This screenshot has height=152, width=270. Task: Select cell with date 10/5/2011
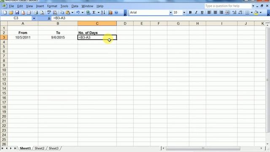[23, 38]
